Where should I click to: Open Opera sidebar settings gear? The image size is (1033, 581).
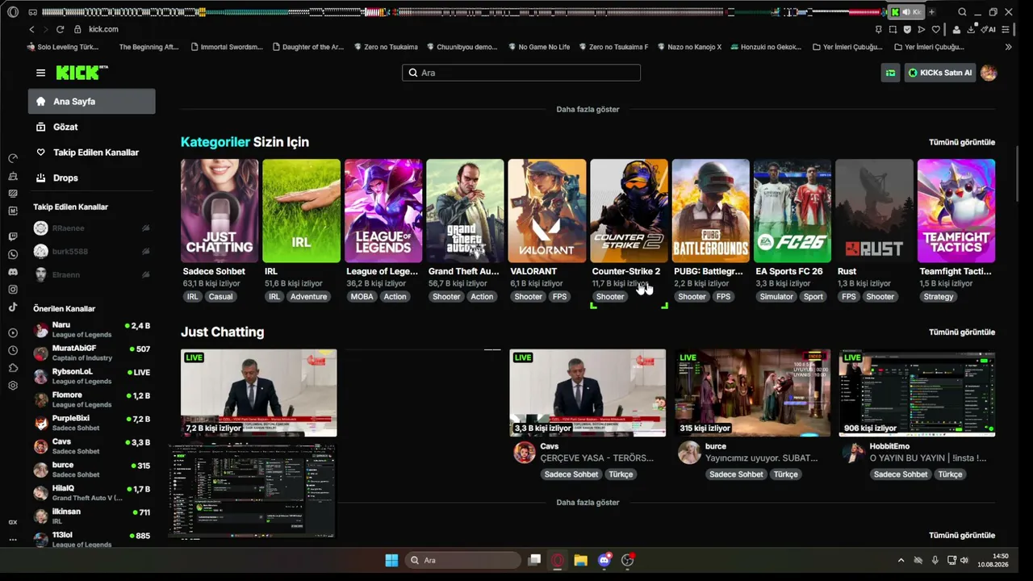(x=13, y=386)
